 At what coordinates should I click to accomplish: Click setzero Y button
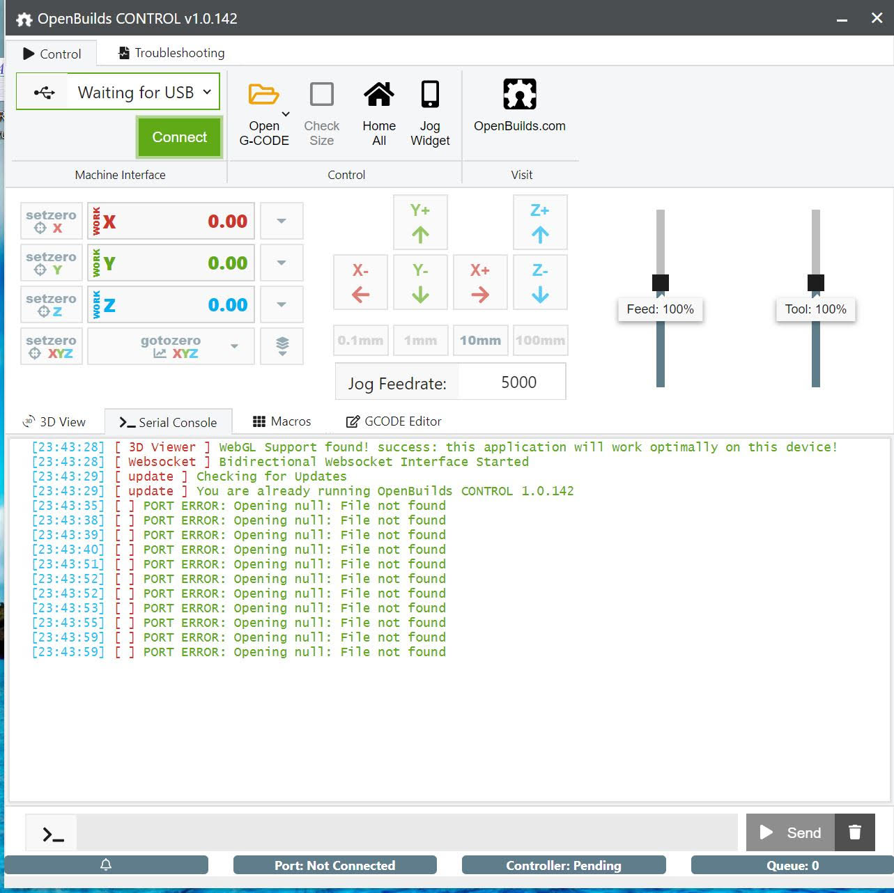(52, 263)
